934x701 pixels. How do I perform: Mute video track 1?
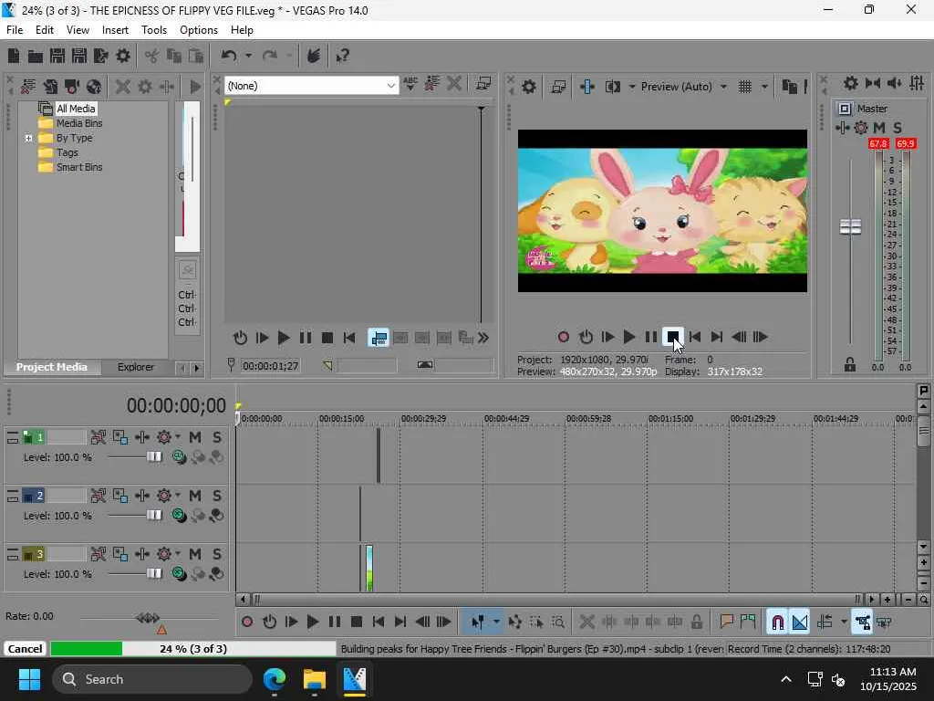tap(195, 437)
